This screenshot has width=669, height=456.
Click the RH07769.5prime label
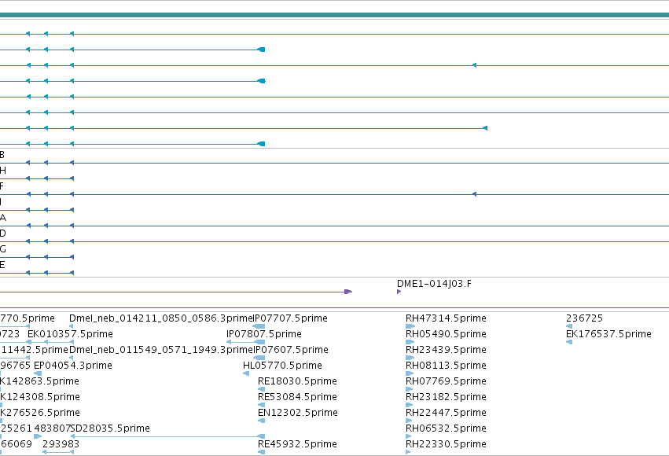(446, 381)
